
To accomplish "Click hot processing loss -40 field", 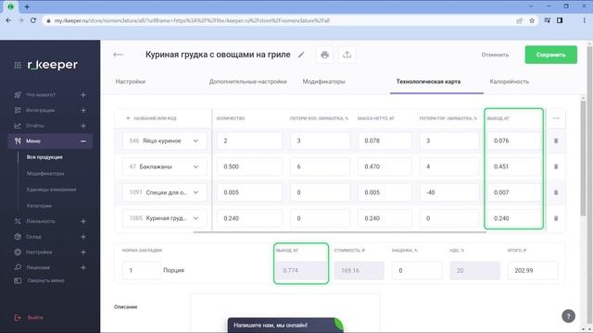I will (449, 192).
